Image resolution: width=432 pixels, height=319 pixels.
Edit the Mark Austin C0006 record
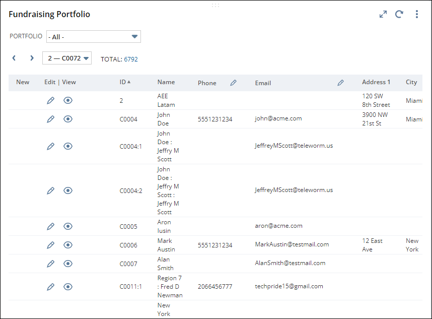click(50, 245)
